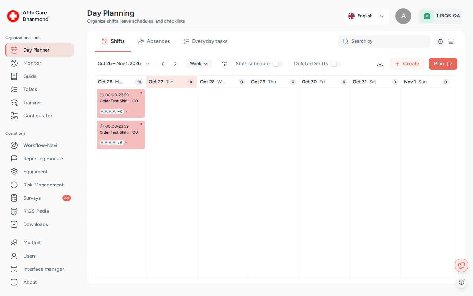Open Surveys with 99+ badge
473x296 pixels.
point(39,198)
